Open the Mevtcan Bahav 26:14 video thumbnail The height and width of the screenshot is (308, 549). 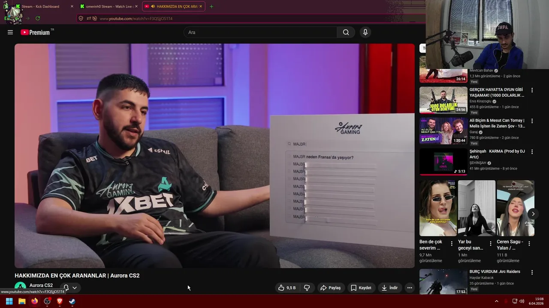pos(443,75)
